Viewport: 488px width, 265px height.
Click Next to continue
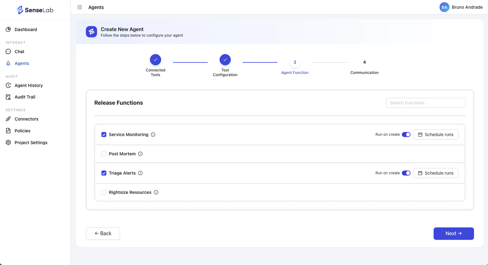pos(453,234)
